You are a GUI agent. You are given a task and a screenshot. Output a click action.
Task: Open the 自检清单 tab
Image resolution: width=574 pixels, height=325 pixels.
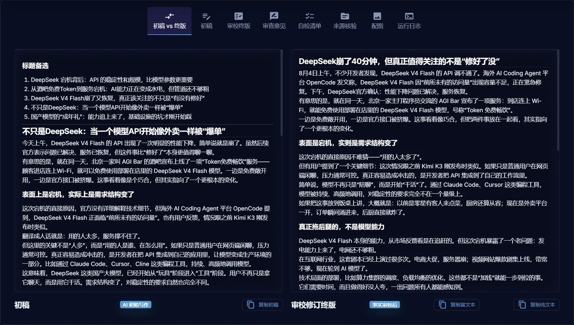pos(310,21)
